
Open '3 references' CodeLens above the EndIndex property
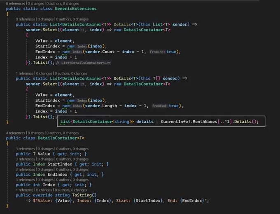[x=25, y=169]
